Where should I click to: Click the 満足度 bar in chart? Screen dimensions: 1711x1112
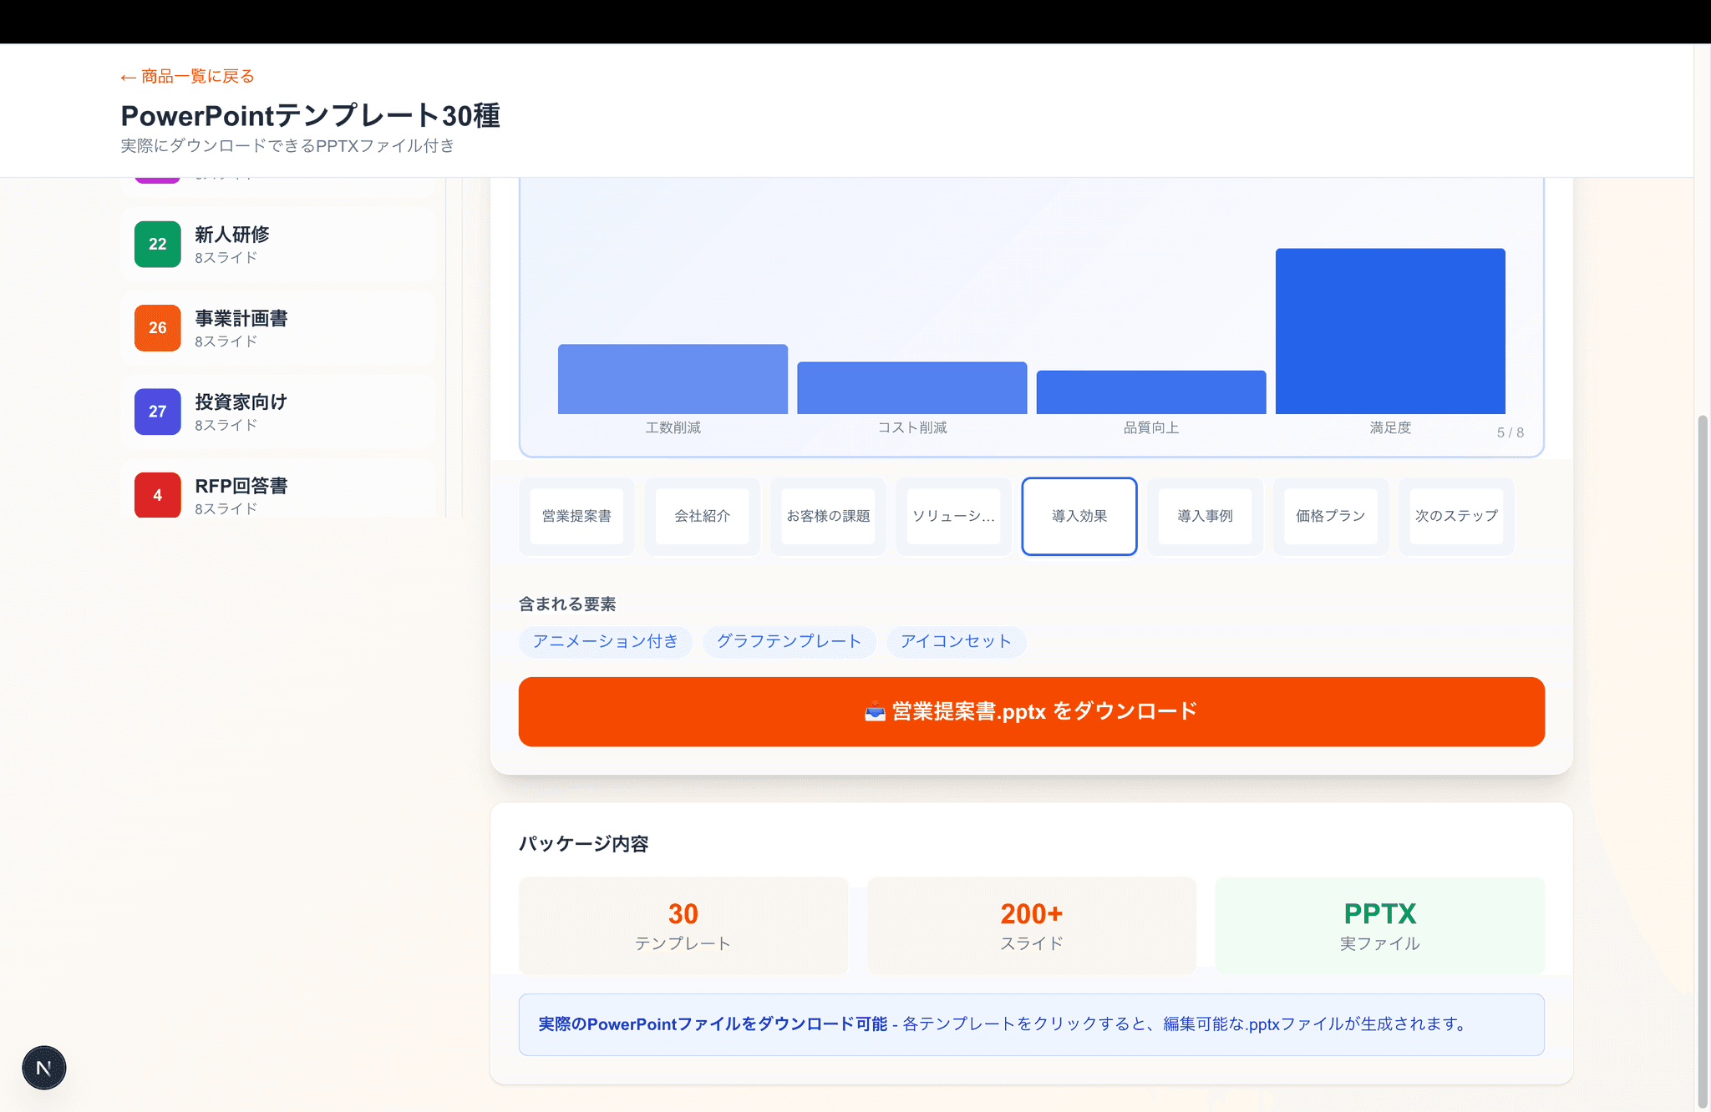(x=1390, y=331)
